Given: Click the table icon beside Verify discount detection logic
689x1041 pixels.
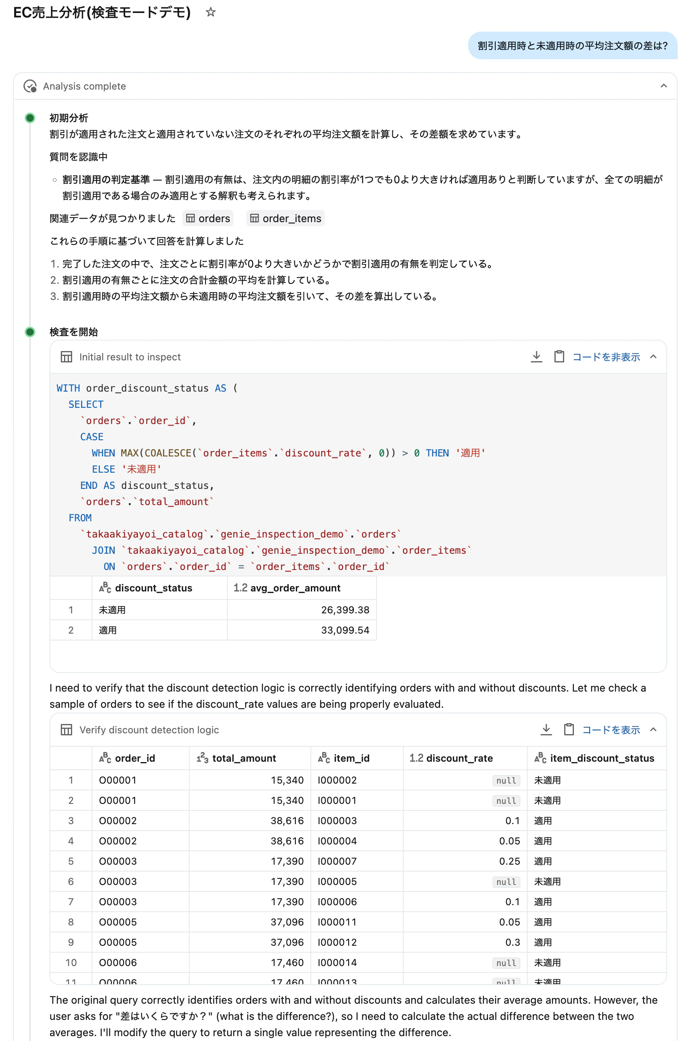Looking at the screenshot, I should (67, 730).
